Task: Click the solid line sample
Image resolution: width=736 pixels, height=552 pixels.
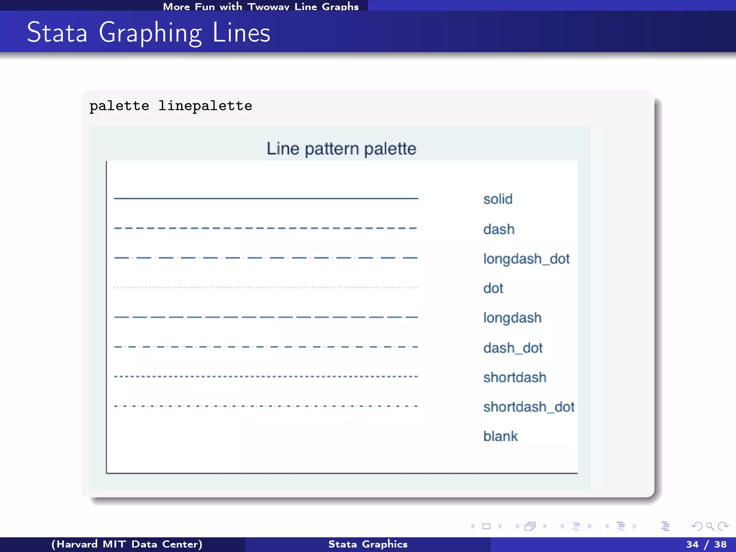Action: (x=266, y=198)
